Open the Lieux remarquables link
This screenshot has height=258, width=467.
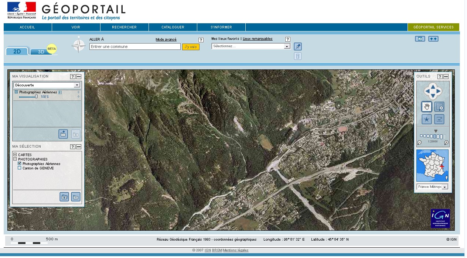[x=258, y=39]
